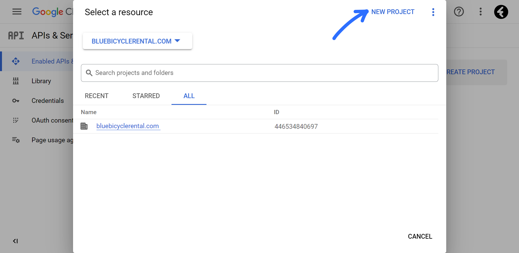Click the search magnifier icon

click(x=89, y=73)
